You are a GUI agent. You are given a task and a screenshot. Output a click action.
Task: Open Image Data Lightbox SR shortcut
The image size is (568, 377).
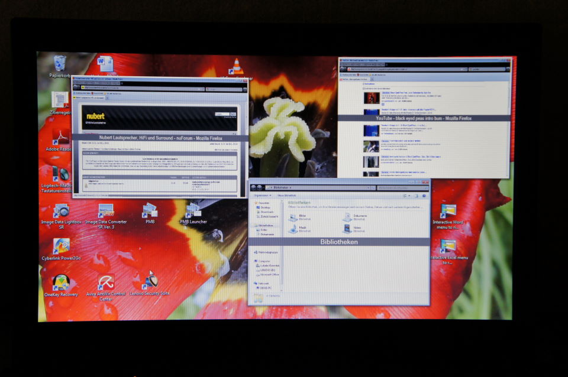[61, 211]
